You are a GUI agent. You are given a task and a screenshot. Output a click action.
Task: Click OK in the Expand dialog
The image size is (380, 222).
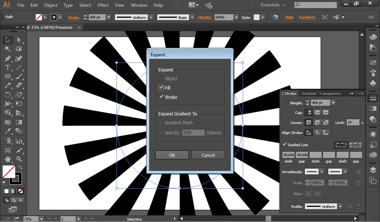(x=172, y=155)
